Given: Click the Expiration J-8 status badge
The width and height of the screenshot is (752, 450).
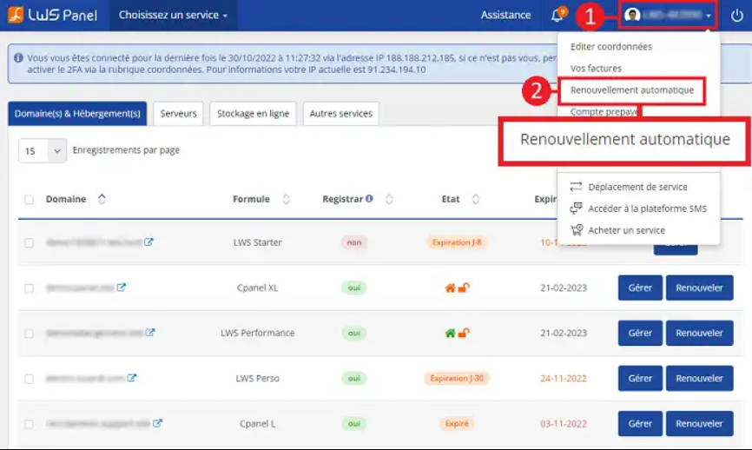Looking at the screenshot, I should [x=457, y=242].
